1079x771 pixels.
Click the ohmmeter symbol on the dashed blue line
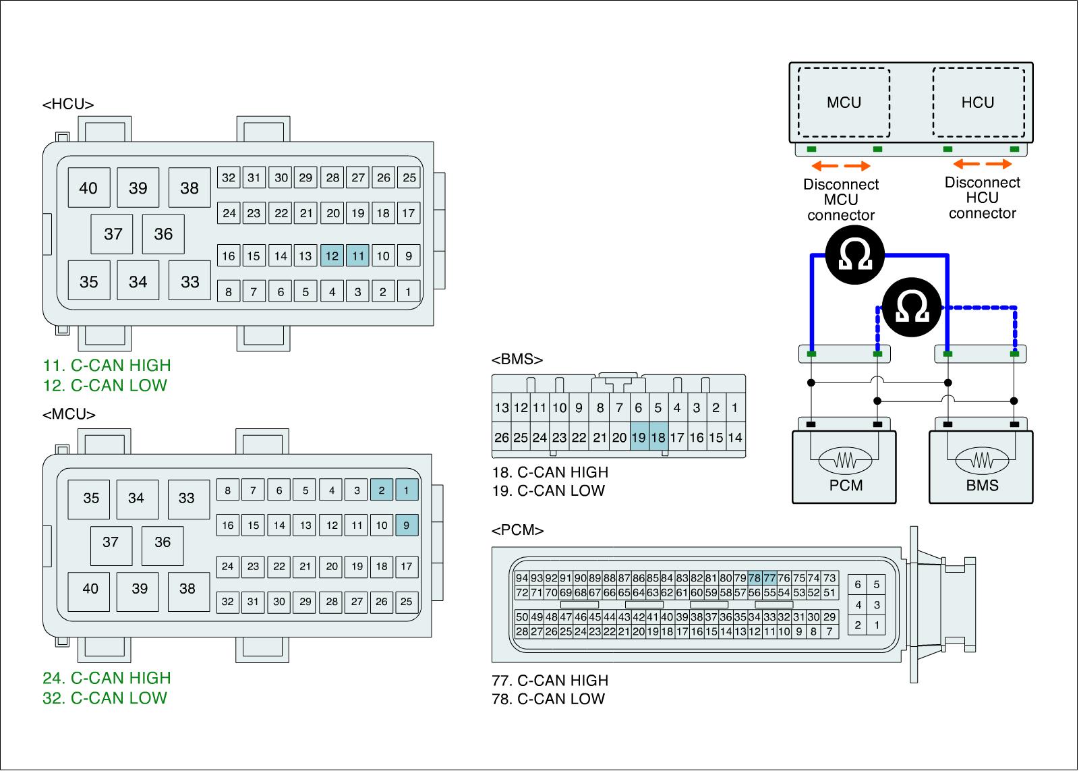pyautogui.click(x=913, y=309)
